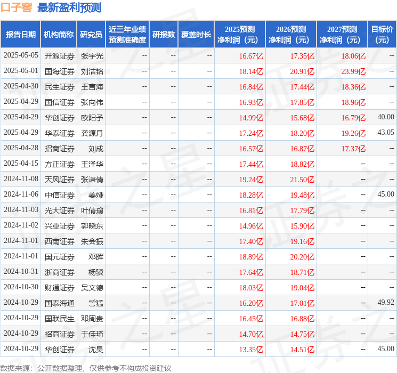Select the 49.92 target price for 国泰海通

[x=386, y=303]
